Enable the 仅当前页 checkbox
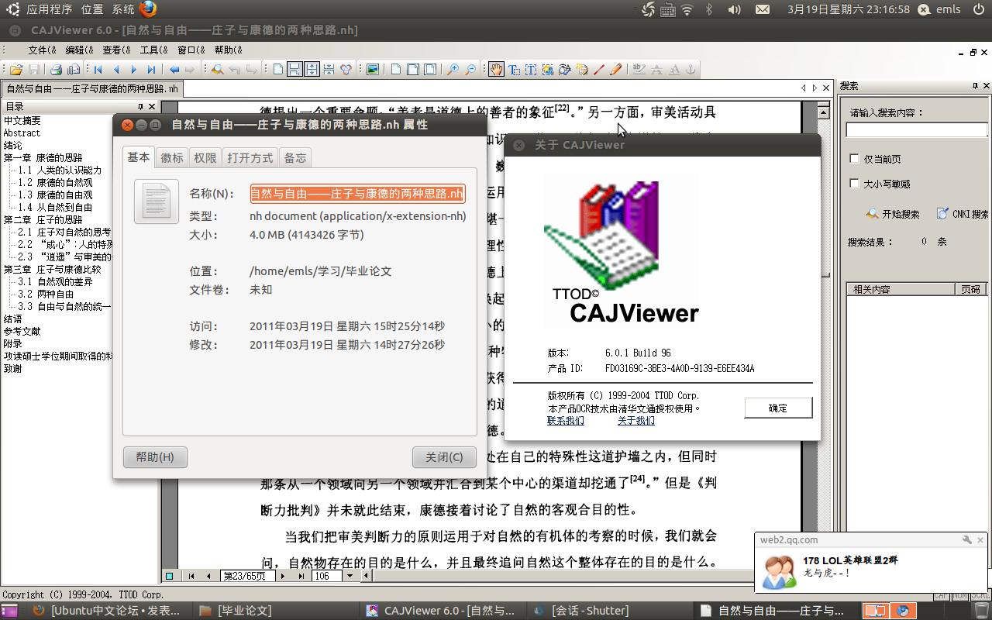This screenshot has height=620, width=992. (855, 159)
